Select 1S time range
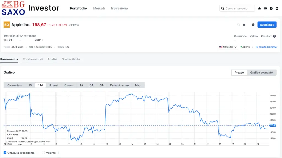 click(30, 85)
